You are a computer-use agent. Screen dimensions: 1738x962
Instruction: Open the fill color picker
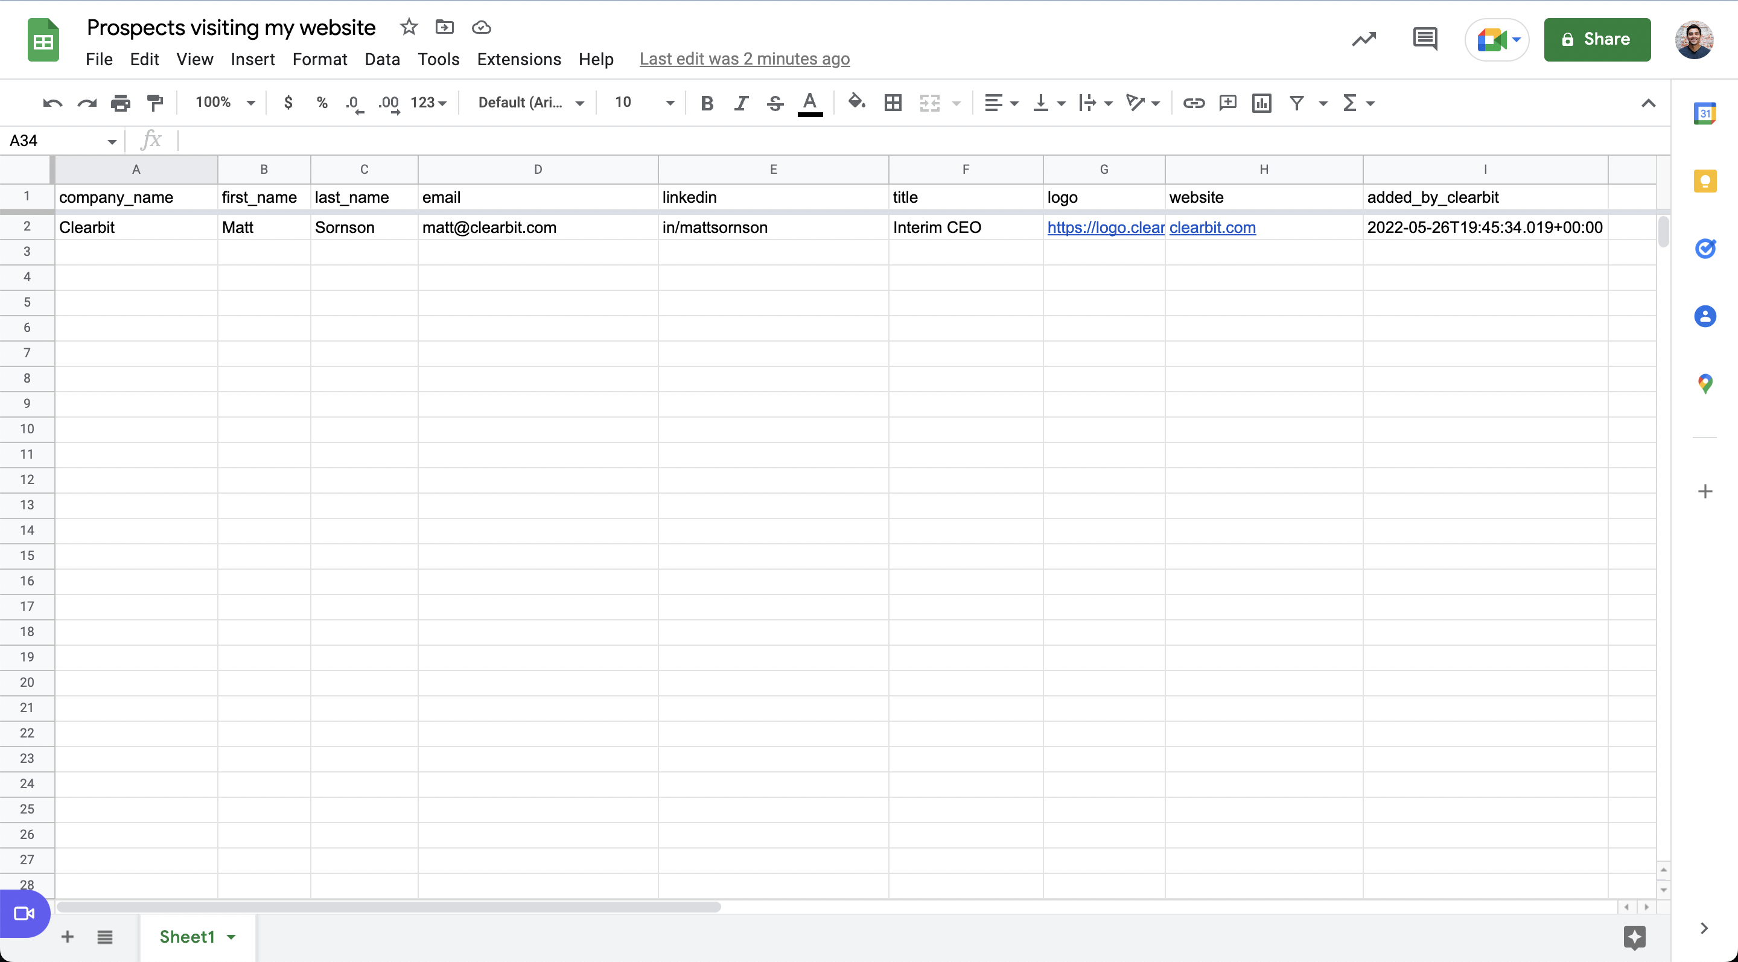tap(856, 102)
